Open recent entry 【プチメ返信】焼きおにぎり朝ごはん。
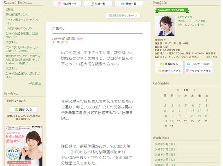Viewport: 223px width, 166px height. point(22,75)
